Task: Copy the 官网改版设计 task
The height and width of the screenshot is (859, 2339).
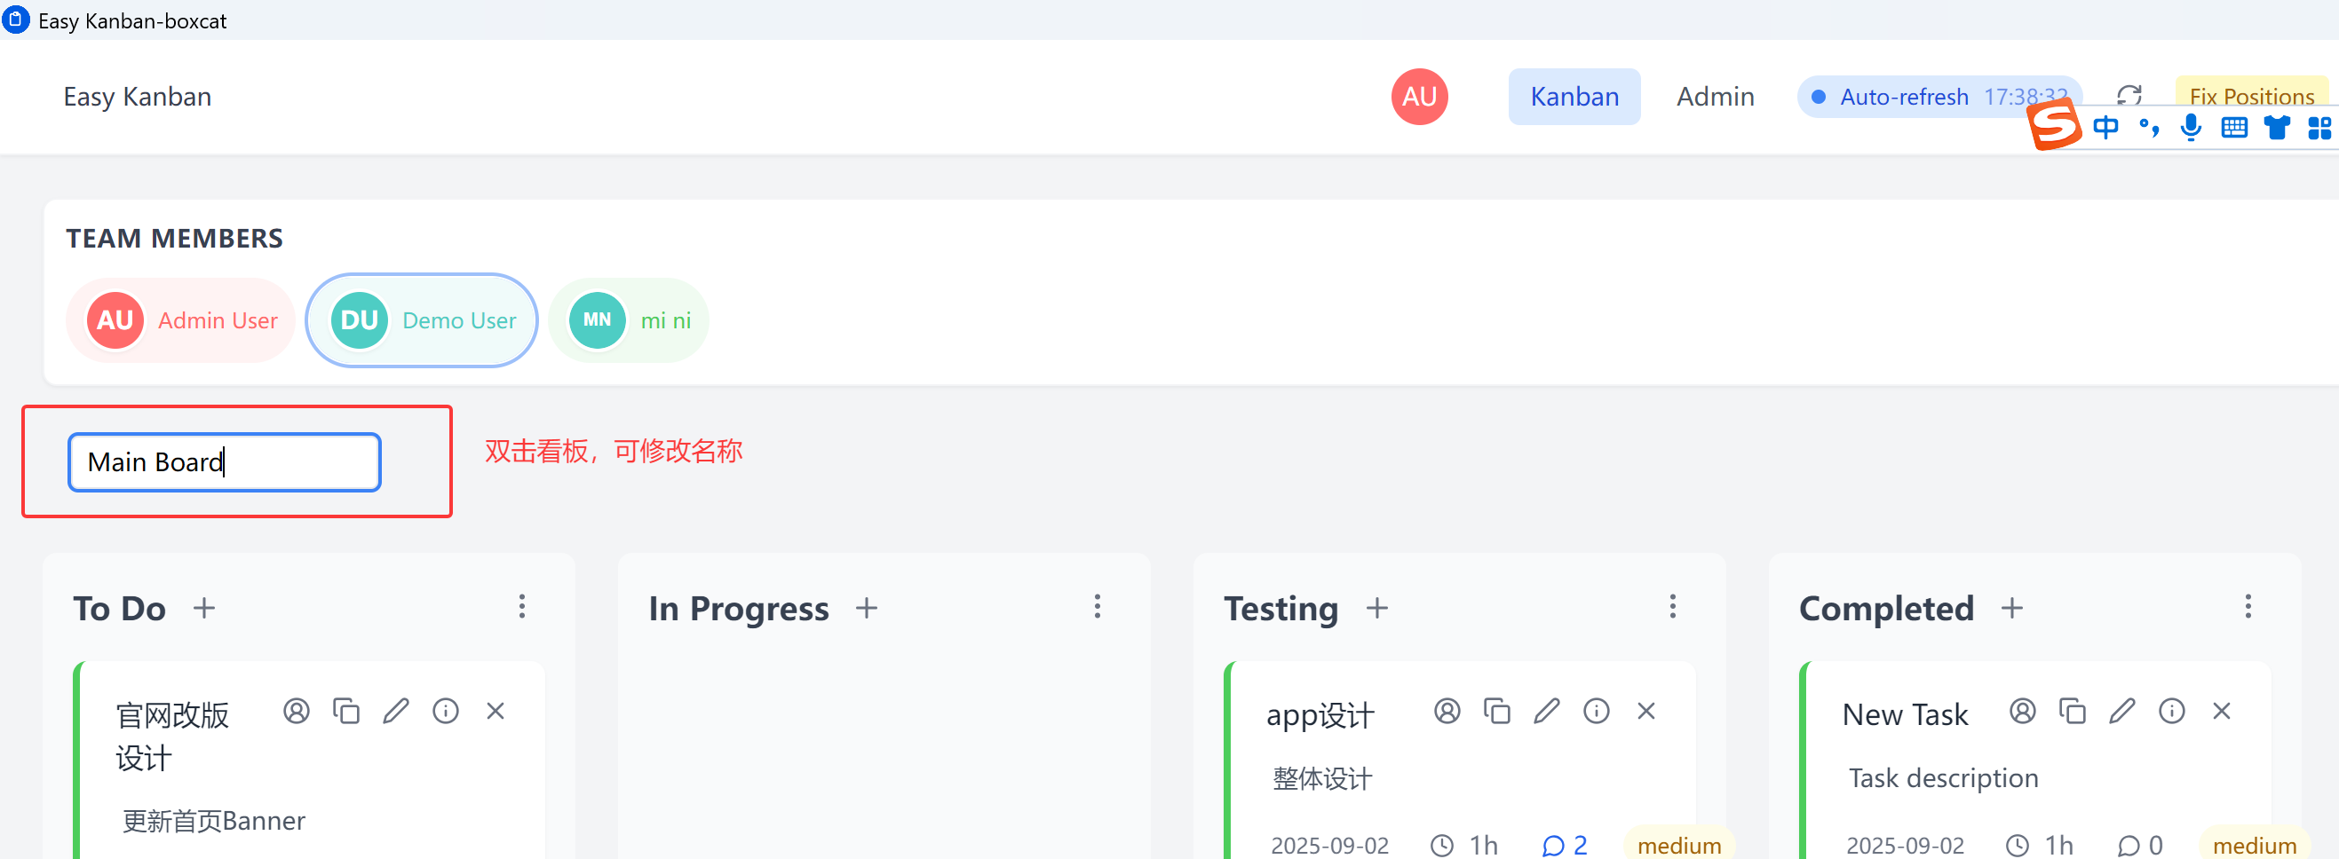Action: point(346,711)
